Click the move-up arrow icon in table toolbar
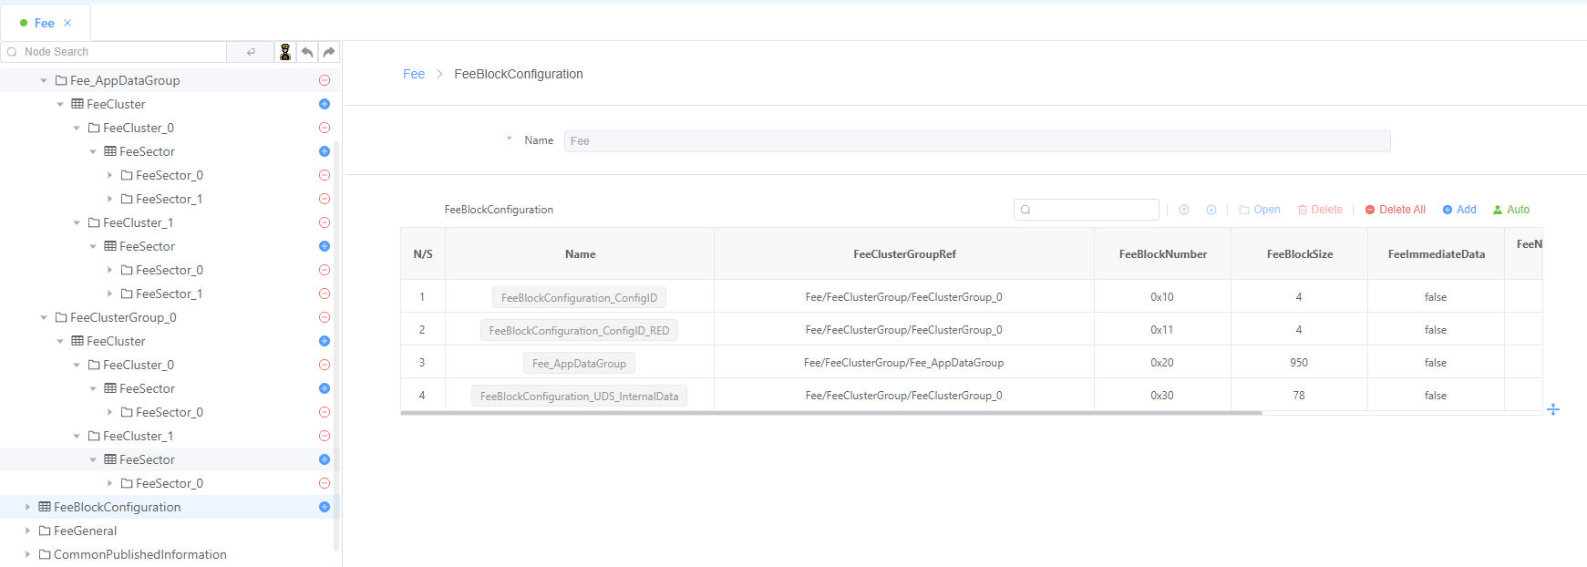Screen dimensions: 1587x567 coord(1184,210)
